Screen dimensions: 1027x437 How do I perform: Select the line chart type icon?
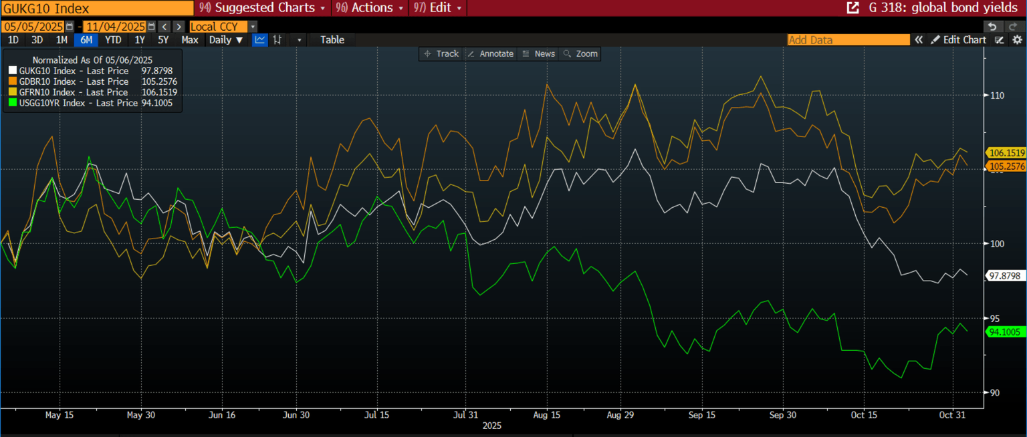tap(259, 40)
